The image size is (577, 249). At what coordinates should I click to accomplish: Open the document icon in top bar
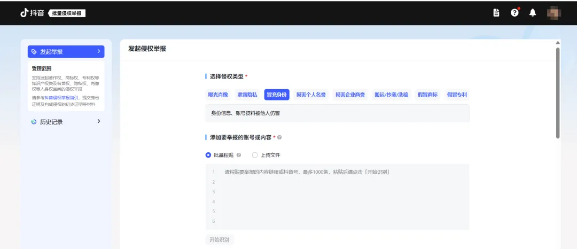tap(496, 13)
